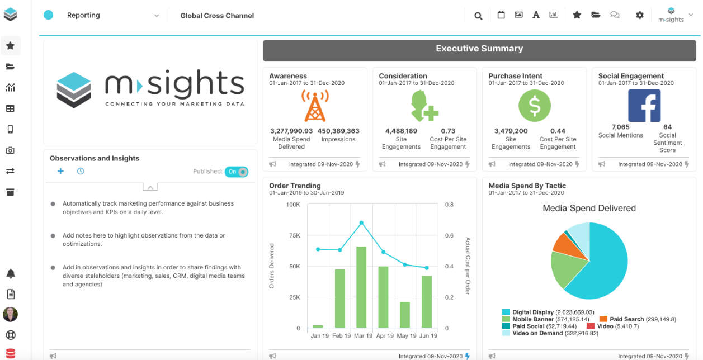Click the comments chat bubble icon
The width and height of the screenshot is (703, 360).
point(615,15)
